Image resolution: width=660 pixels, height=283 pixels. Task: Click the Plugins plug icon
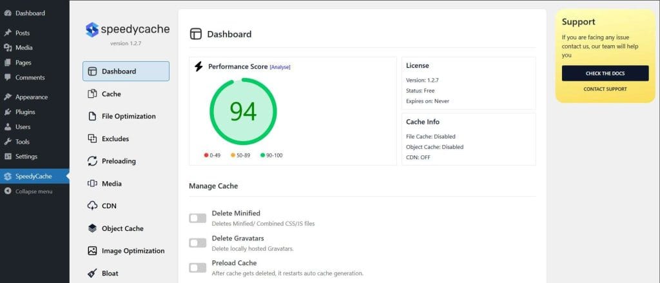tap(8, 112)
